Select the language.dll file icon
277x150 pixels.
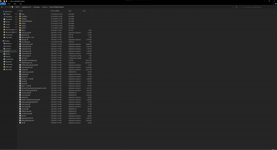(x=20, y=74)
